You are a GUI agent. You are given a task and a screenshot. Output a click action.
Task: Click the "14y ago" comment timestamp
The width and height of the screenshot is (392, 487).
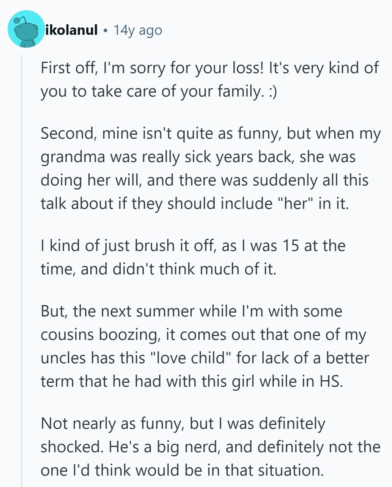pyautogui.click(x=138, y=30)
